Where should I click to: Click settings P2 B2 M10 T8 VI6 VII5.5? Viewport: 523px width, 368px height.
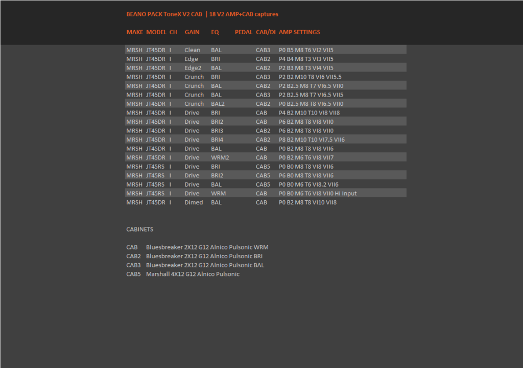(310, 77)
